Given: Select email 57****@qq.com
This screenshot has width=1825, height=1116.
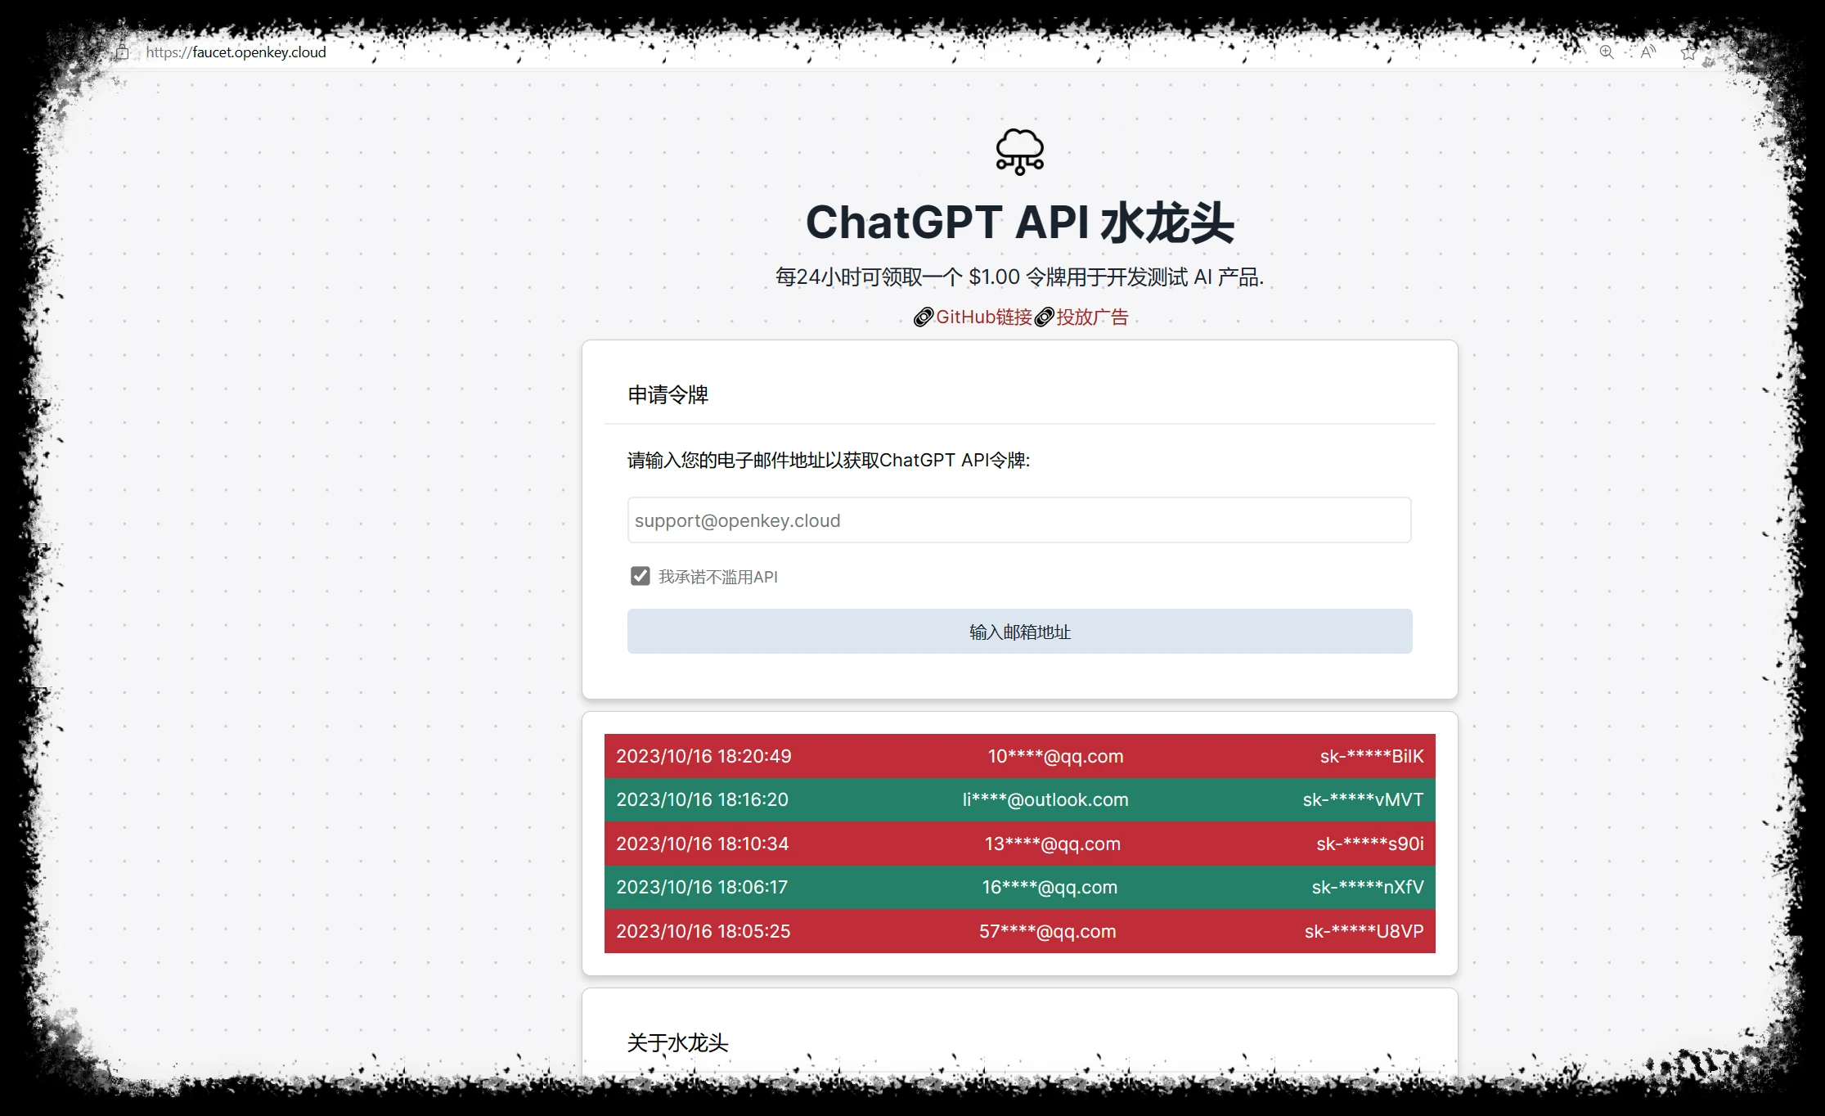Looking at the screenshot, I should 1047,931.
